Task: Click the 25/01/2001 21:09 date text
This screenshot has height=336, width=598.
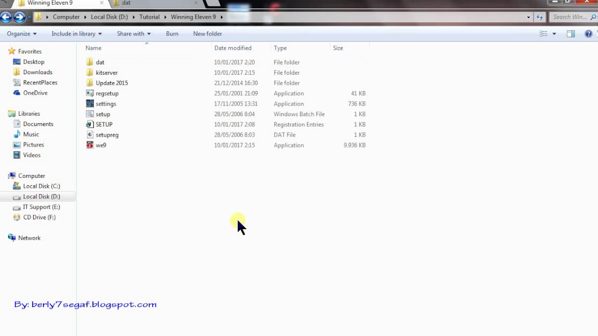Action: coord(236,93)
